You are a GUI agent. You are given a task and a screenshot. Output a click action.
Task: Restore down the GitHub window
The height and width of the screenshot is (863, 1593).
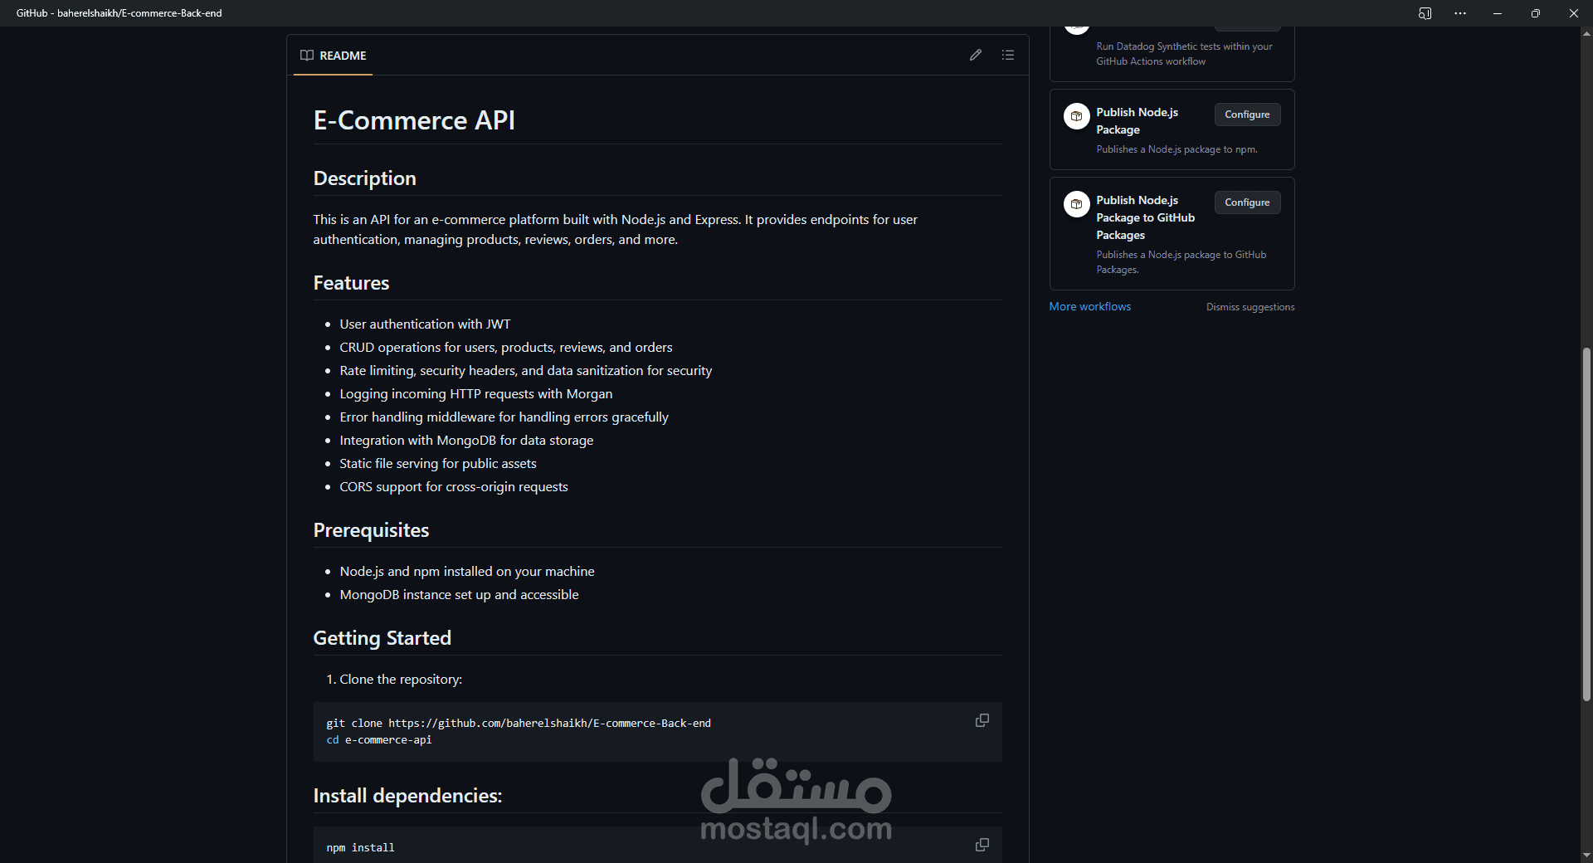click(x=1536, y=13)
